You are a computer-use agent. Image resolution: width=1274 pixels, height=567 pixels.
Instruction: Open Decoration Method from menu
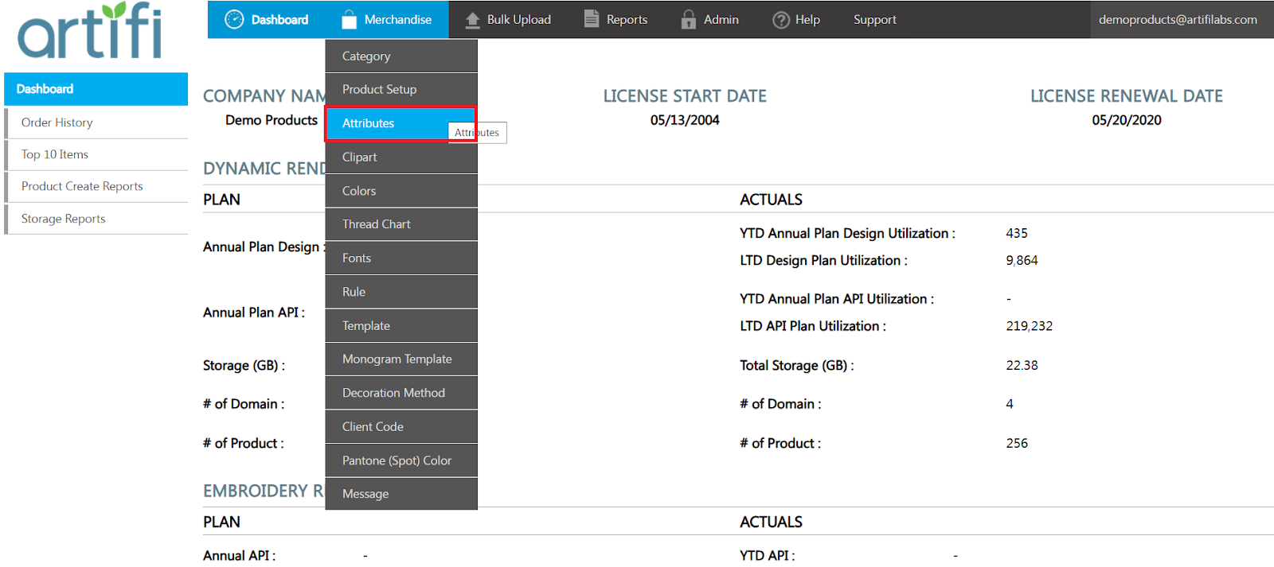[x=401, y=393]
